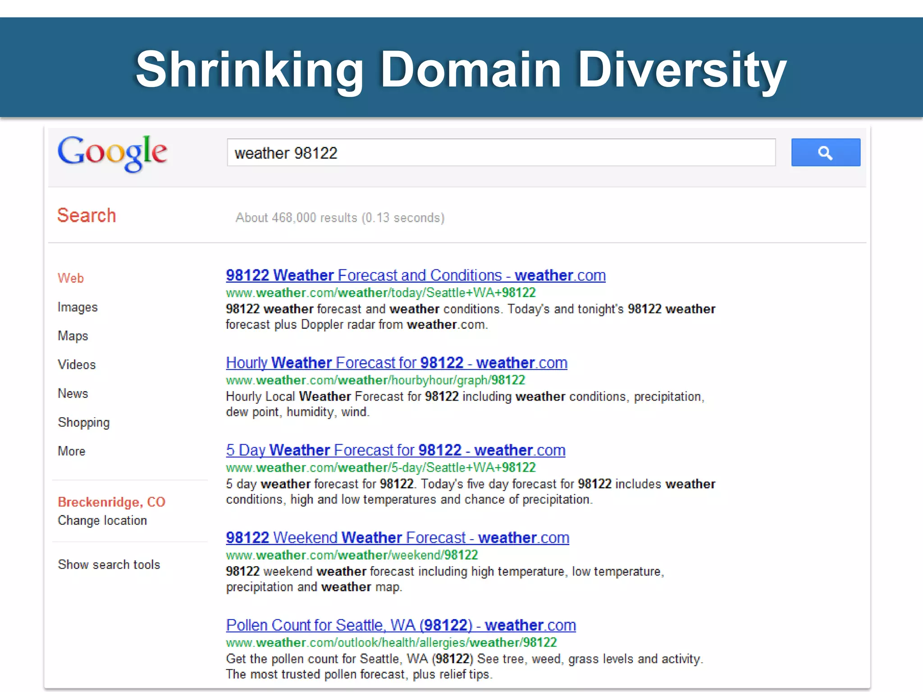Click Change location link
The height and width of the screenshot is (692, 923).
tap(102, 520)
